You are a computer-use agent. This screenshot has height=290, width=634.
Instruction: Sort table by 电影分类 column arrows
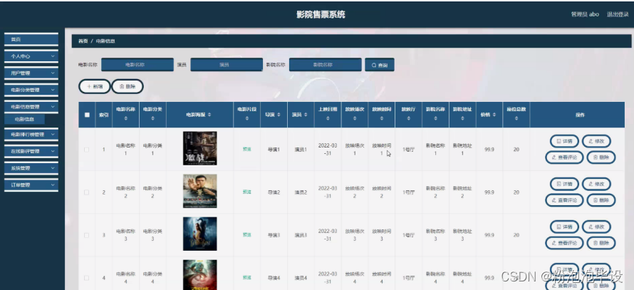153,118
